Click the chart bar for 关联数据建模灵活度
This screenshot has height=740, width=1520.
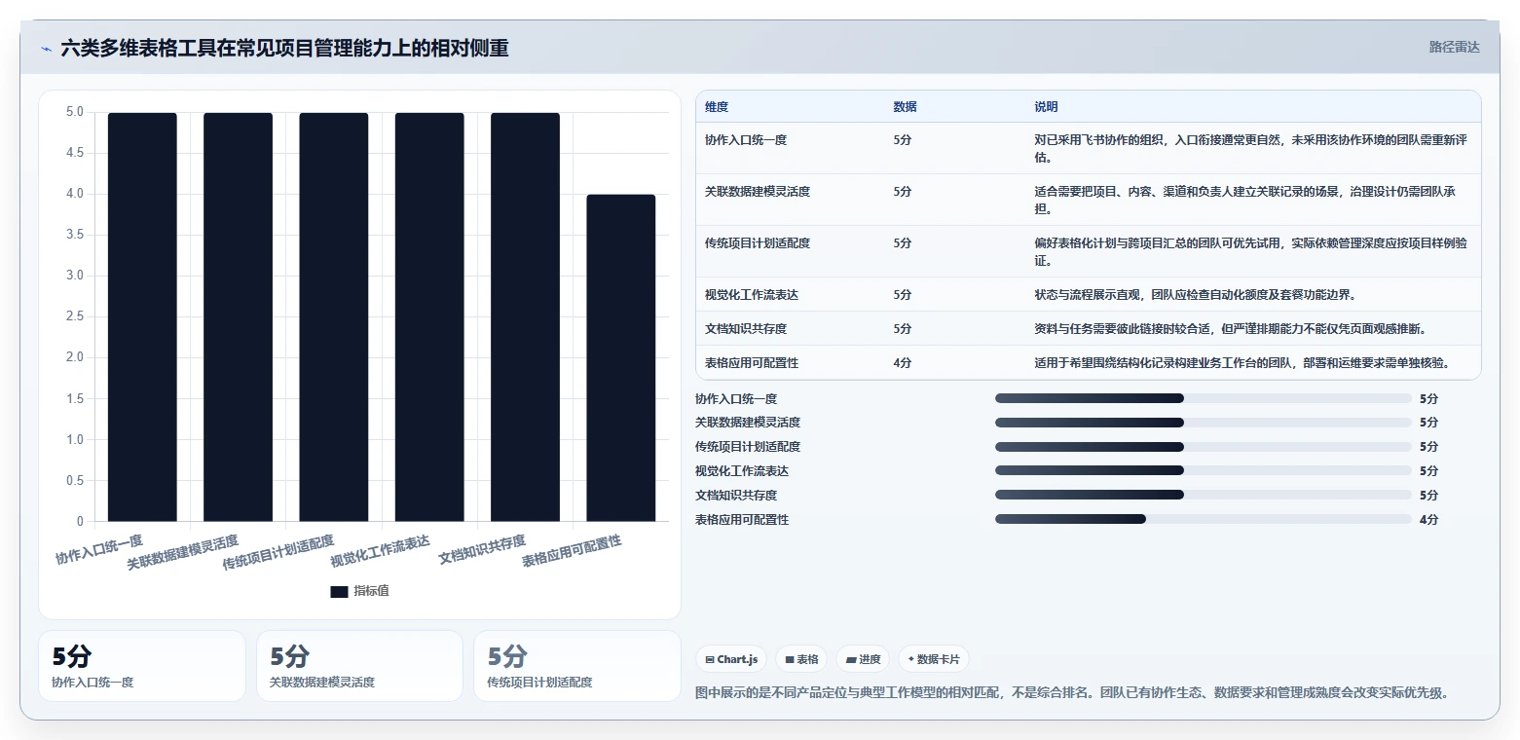click(238, 316)
